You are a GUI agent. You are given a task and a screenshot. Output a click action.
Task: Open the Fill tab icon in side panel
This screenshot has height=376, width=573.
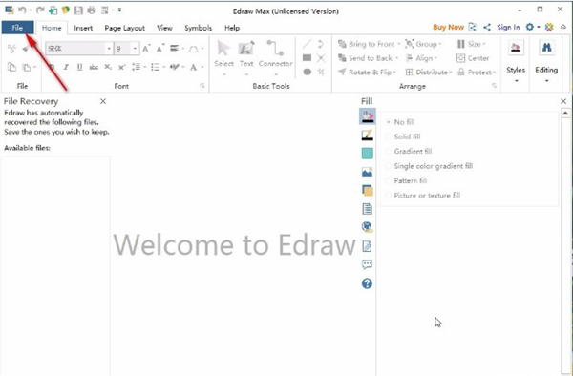point(368,116)
